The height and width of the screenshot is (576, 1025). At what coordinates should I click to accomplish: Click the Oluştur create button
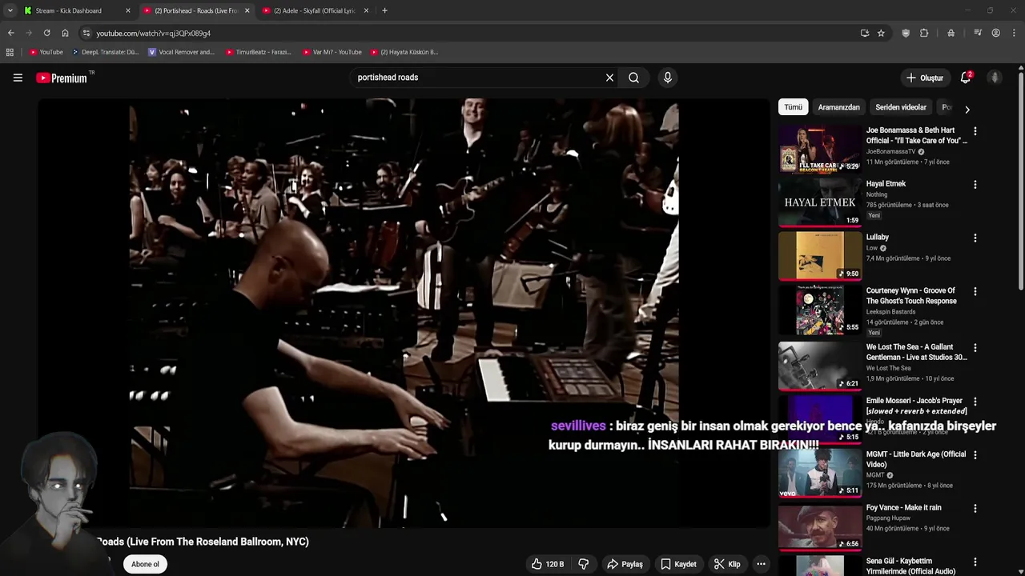[924, 78]
